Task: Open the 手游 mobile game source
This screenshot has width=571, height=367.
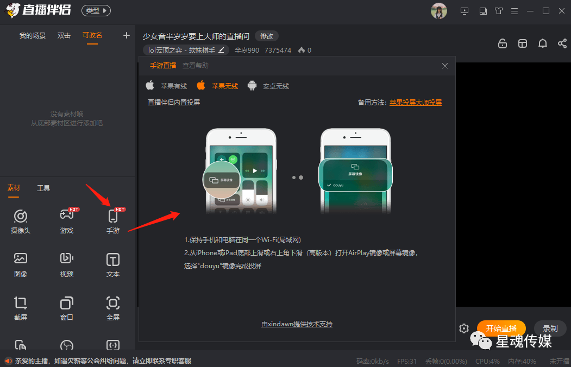Action: tap(113, 221)
